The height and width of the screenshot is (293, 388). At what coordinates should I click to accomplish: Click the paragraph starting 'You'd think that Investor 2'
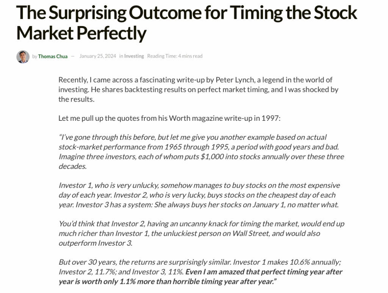tap(202, 234)
